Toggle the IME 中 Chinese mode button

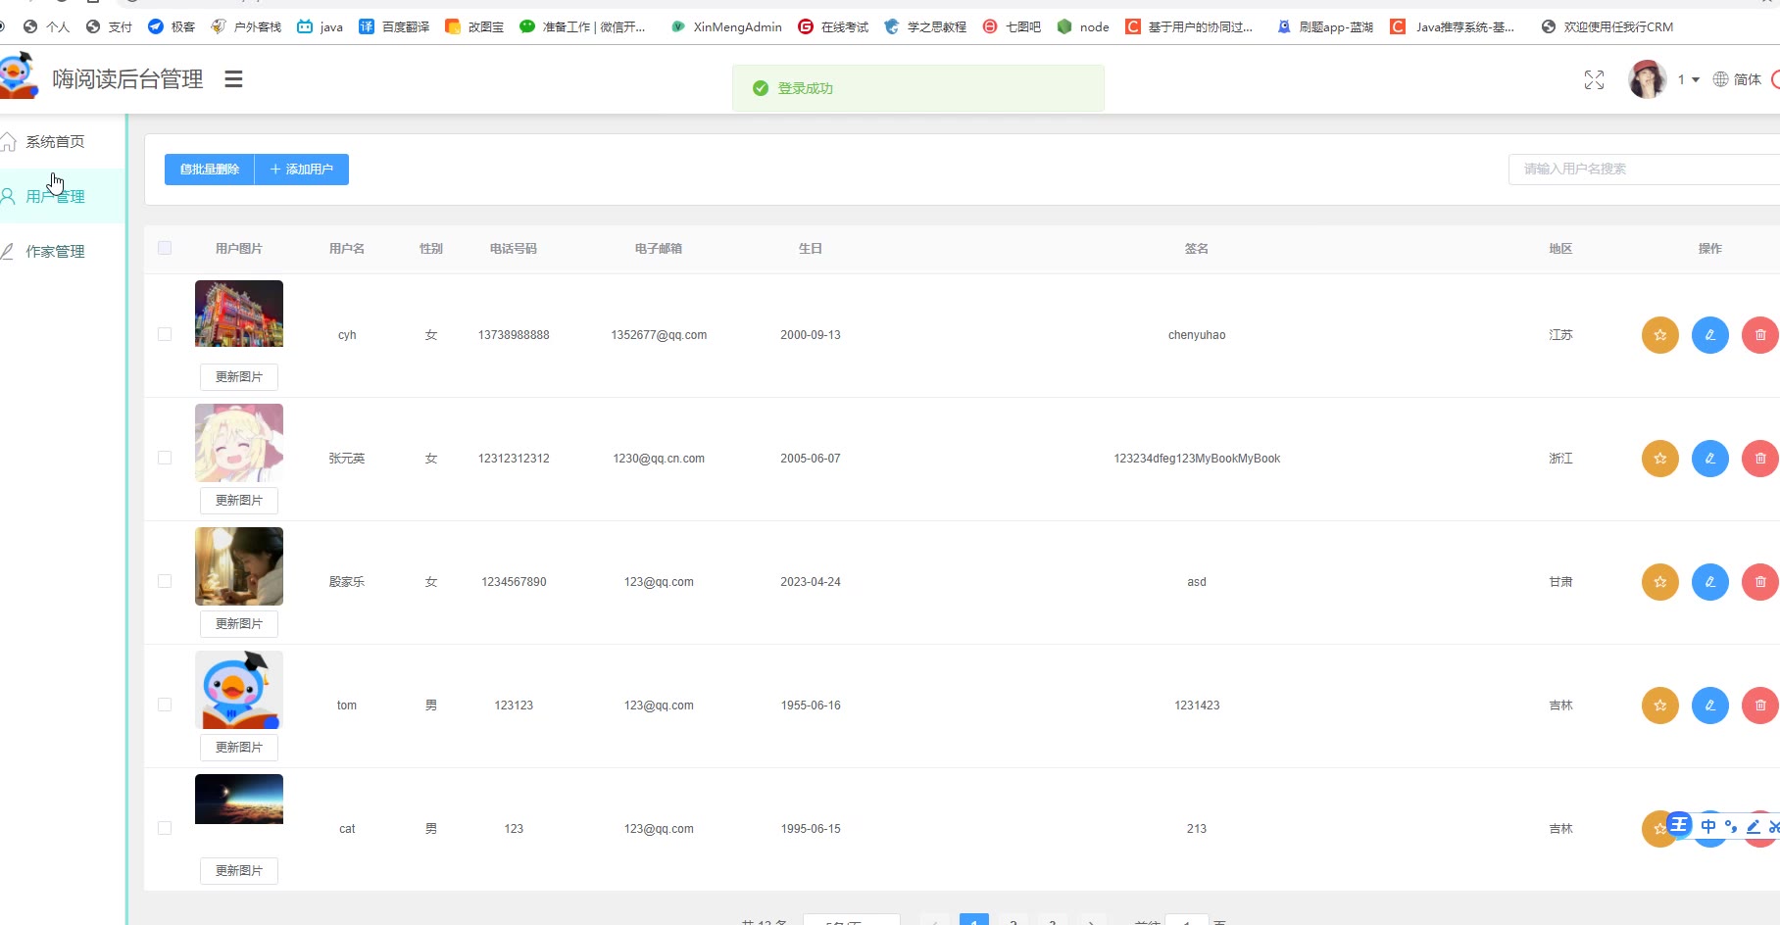click(1708, 826)
